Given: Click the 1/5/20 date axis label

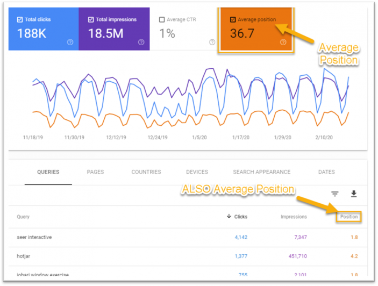Looking at the screenshot, I should (x=199, y=137).
